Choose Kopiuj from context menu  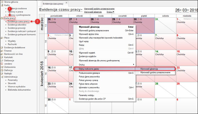coord(105,45)
